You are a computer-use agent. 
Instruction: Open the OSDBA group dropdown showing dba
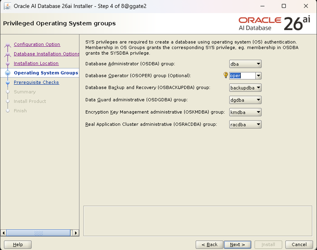click(245, 64)
